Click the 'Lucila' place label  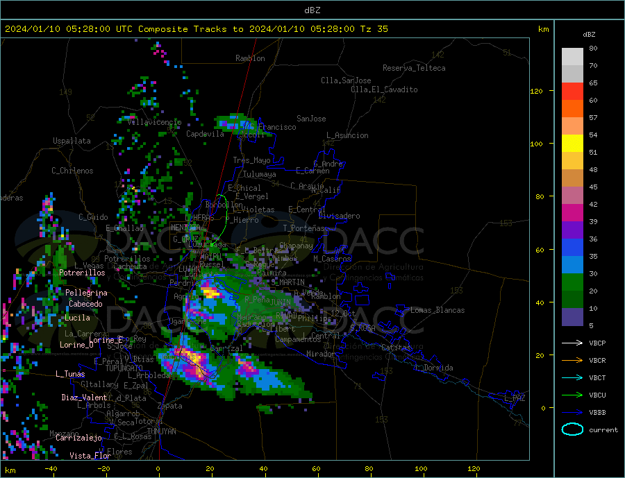[x=77, y=318]
